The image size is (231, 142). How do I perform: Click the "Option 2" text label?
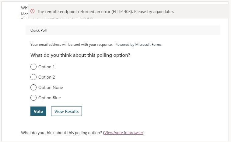tap(47, 77)
